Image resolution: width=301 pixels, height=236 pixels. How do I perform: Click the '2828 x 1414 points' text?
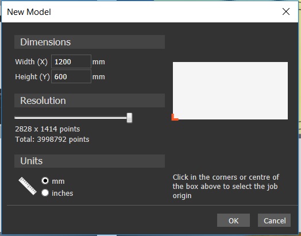pyautogui.click(x=48, y=129)
